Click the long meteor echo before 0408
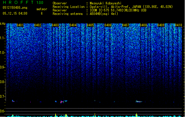This screenshot has width=185, height=117. 139,101
